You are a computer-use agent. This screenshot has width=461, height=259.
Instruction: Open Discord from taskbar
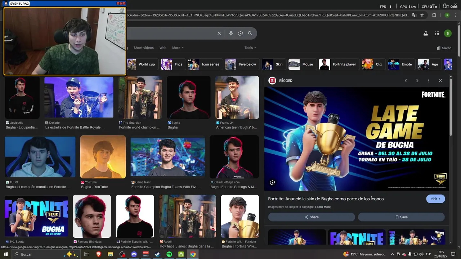point(134,254)
